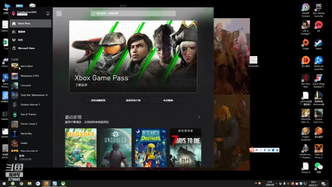332x187 pixels.
Task: Open the WeGame League of Legends shortcut
Action: coord(319,98)
